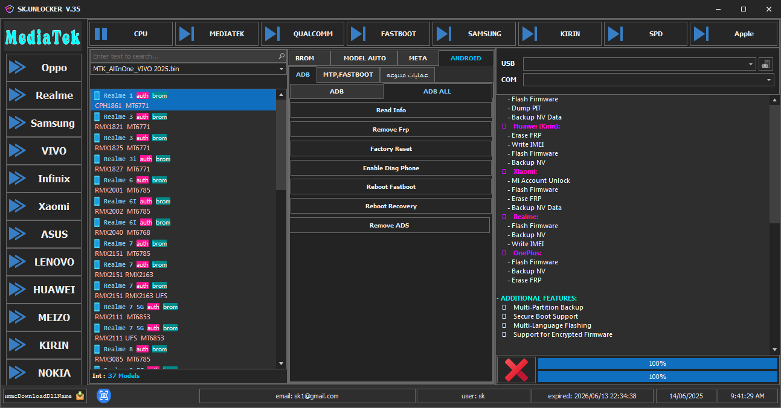Image resolution: width=781 pixels, height=408 pixels.
Task: Select the ANDROID tab
Action: 466,59
